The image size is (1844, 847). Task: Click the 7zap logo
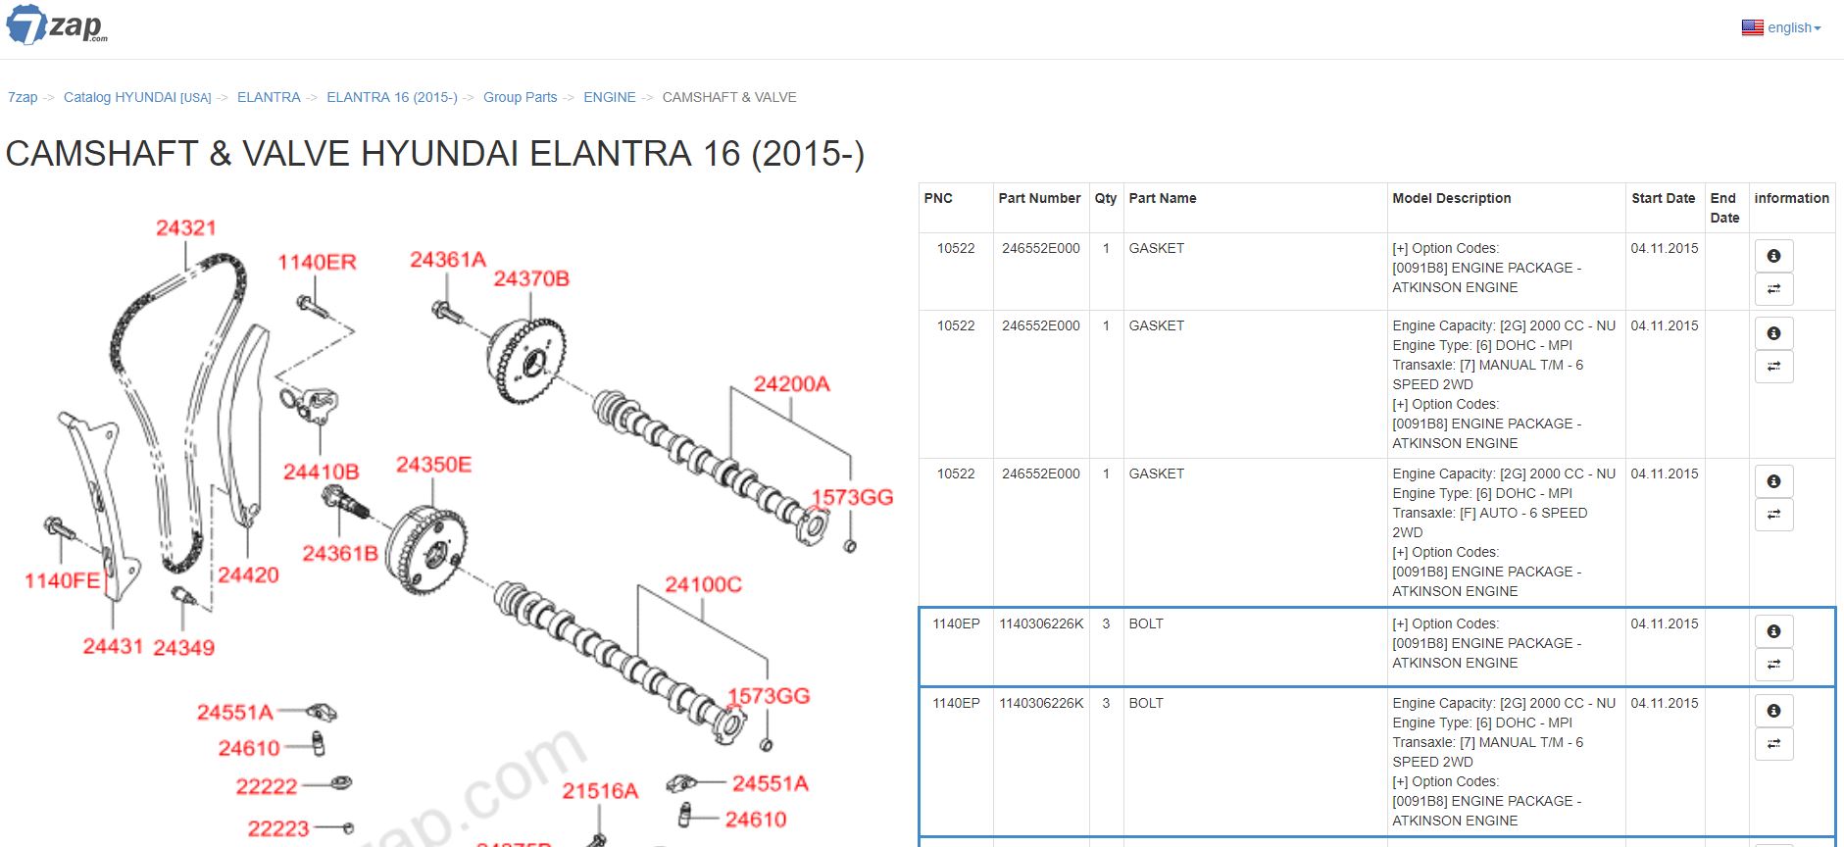point(57,25)
